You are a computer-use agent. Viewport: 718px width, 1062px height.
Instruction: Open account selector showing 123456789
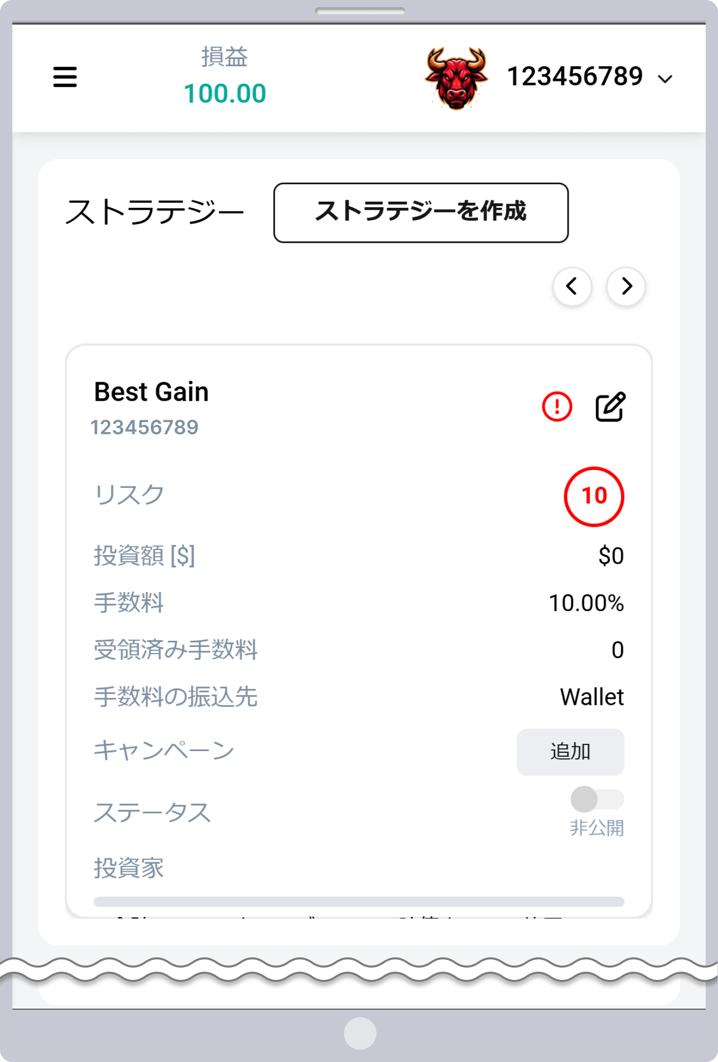click(574, 77)
